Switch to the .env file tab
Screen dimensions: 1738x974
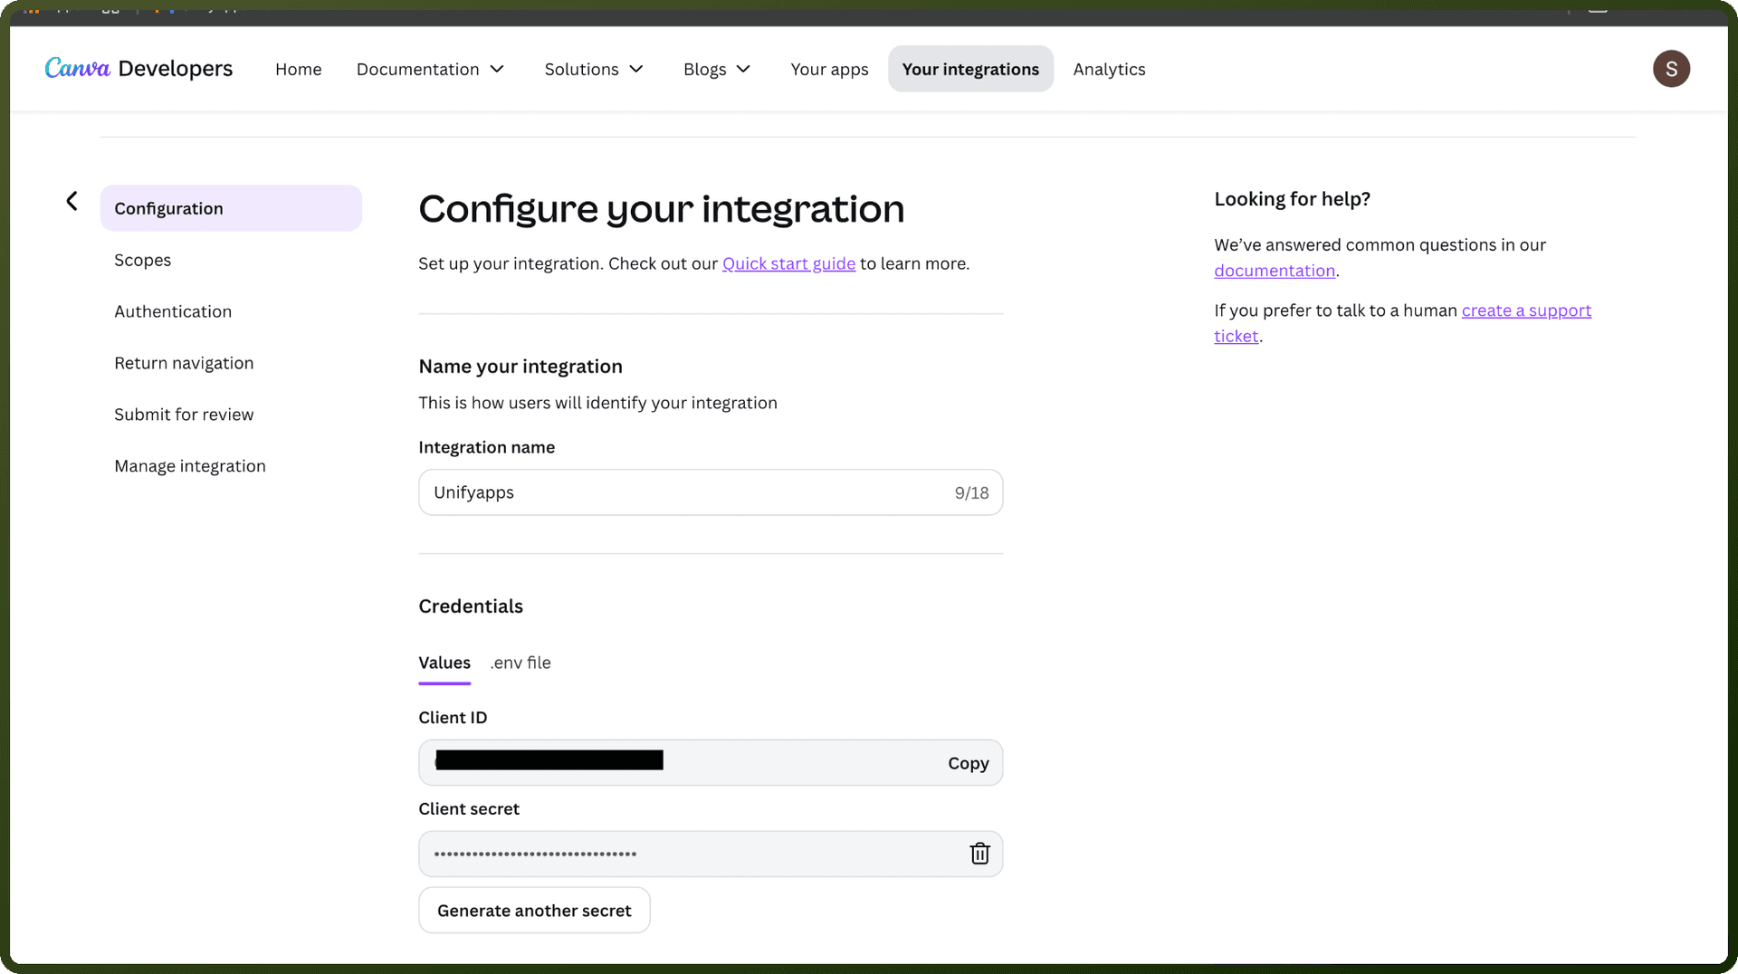pyautogui.click(x=520, y=663)
